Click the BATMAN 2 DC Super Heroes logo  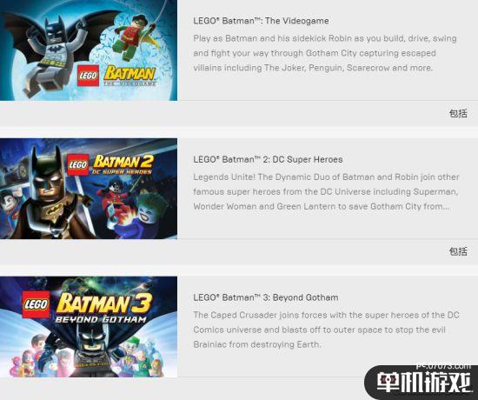coord(123,164)
